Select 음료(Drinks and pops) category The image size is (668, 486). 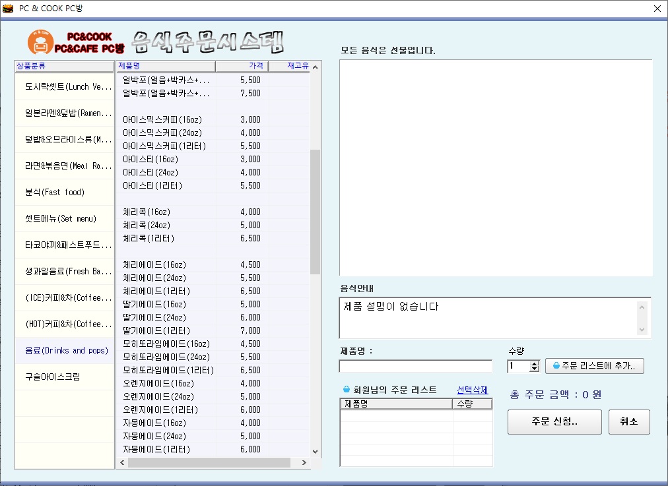[65, 351]
